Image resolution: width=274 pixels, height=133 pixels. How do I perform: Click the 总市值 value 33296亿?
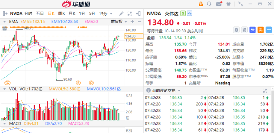266,64
